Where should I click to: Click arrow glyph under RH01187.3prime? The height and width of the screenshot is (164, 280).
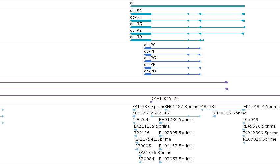click(x=166, y=110)
